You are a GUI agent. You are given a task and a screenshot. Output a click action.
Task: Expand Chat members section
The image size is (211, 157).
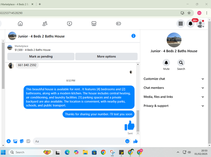[x=174, y=88]
